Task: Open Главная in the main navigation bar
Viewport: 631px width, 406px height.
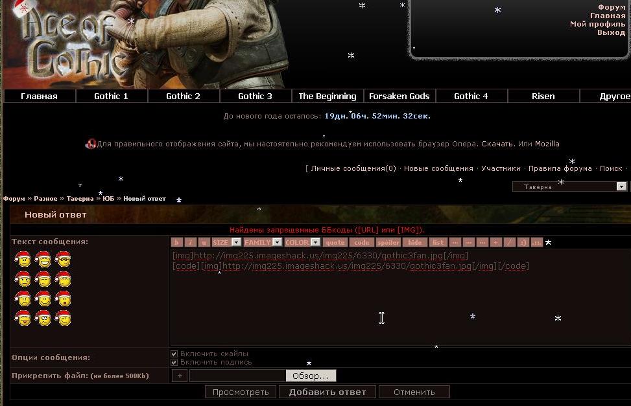Action: point(39,96)
